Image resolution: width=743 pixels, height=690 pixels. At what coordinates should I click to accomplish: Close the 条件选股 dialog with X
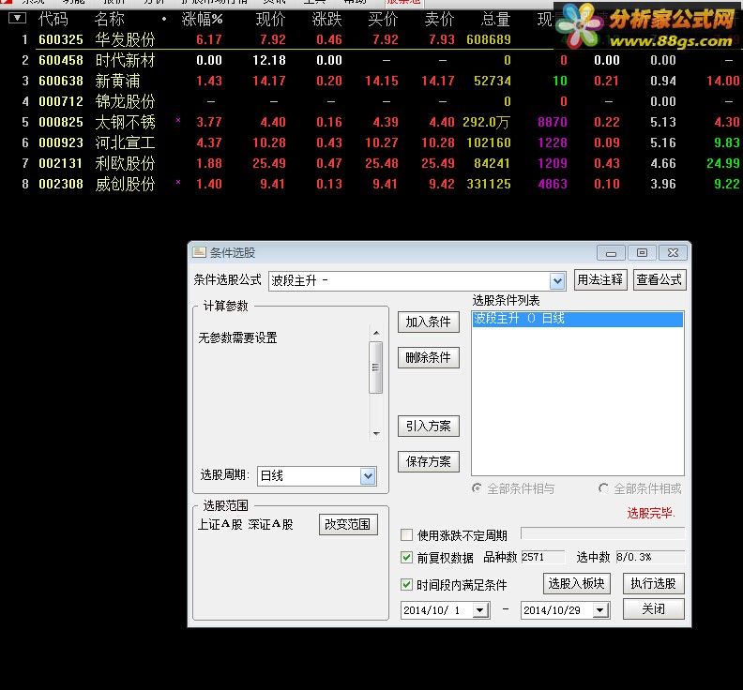pos(673,253)
